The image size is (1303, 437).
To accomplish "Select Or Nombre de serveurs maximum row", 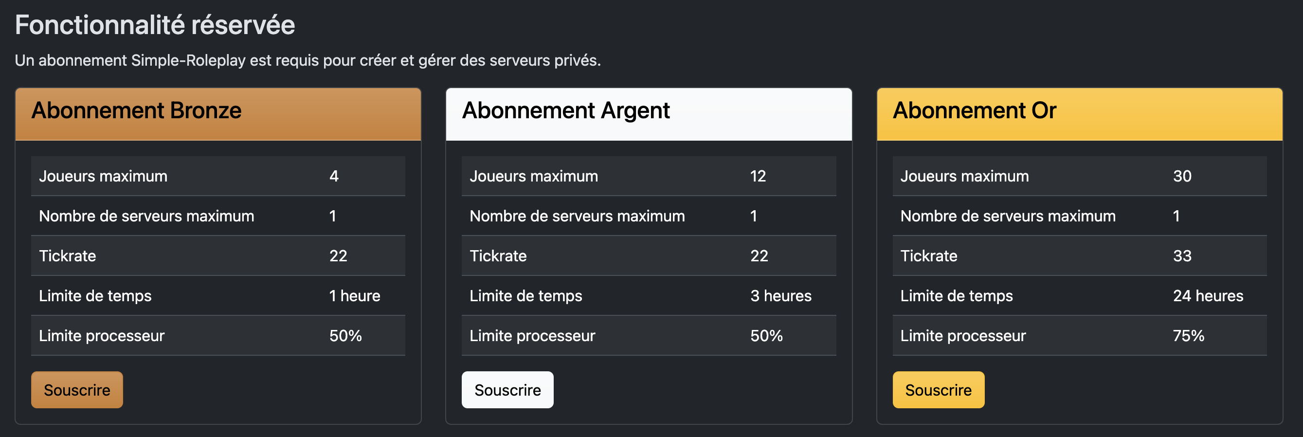I will pos(1079,216).
